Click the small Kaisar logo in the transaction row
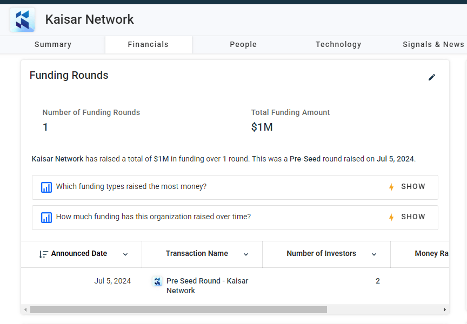The image size is (467, 324). tap(157, 281)
